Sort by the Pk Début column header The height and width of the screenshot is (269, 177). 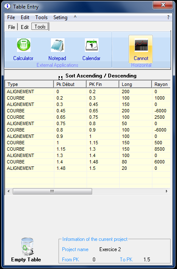[70, 84]
